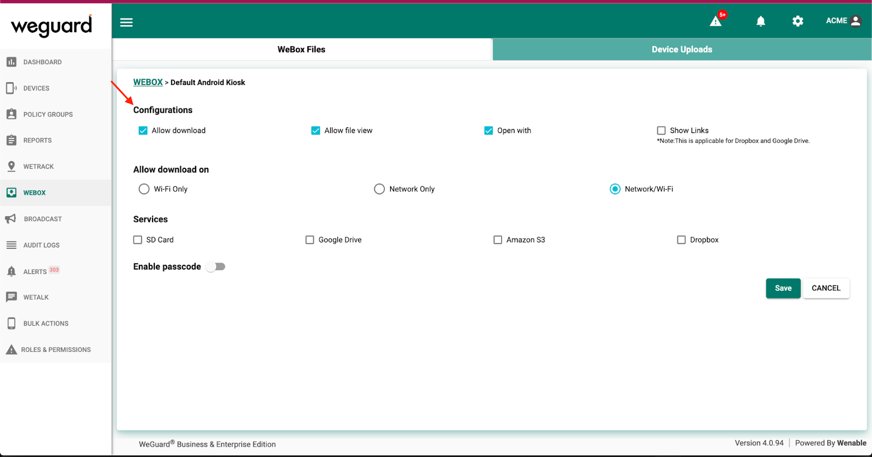Enable Amazon S3 service checkbox
This screenshot has height=457, width=872.
pyautogui.click(x=498, y=240)
